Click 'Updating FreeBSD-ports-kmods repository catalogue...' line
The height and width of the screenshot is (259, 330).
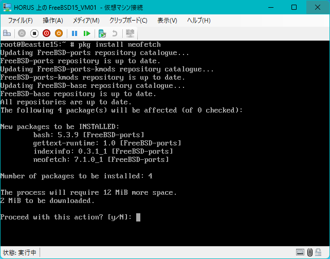click(107, 69)
